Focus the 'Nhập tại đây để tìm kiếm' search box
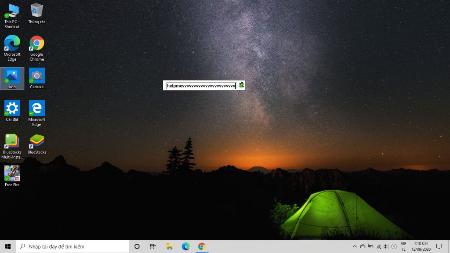This screenshot has width=450, height=253. click(x=73, y=246)
